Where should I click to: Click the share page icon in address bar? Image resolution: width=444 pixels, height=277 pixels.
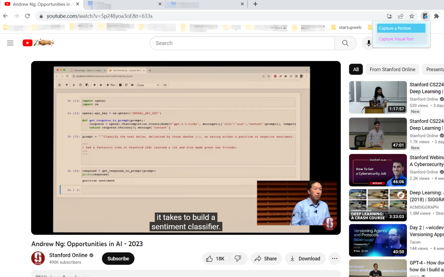tap(401, 16)
